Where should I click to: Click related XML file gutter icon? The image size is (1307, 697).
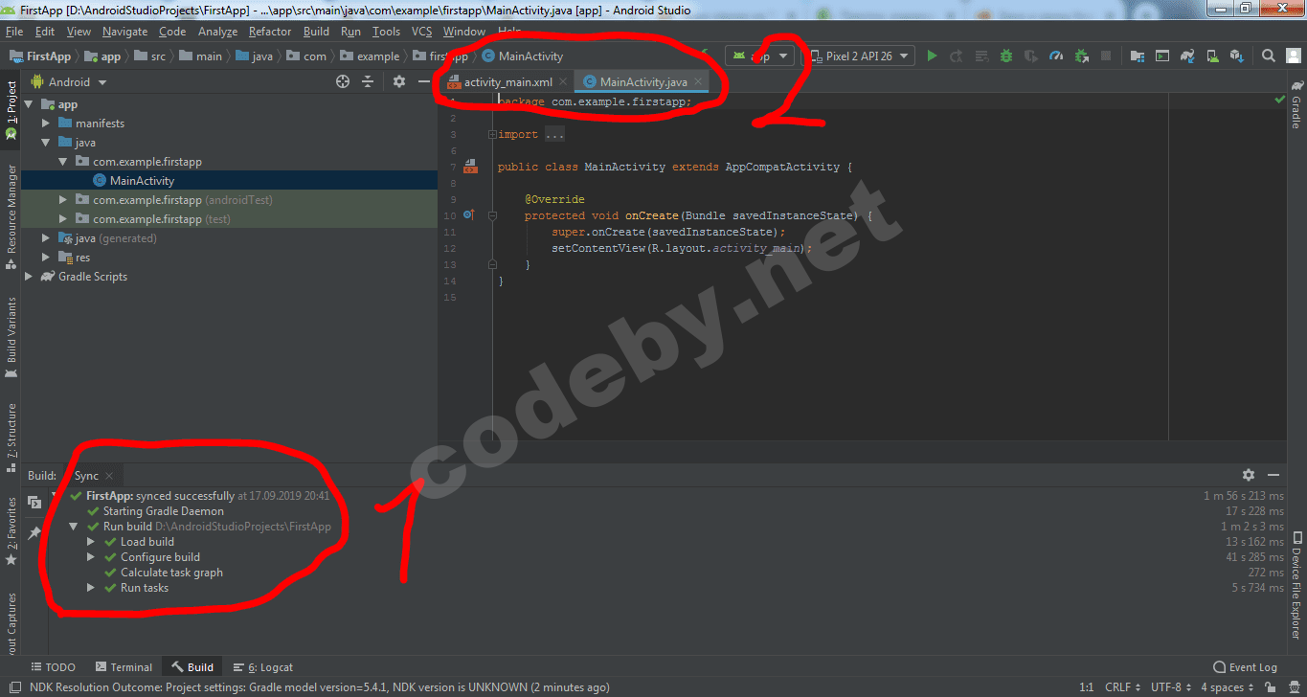470,167
